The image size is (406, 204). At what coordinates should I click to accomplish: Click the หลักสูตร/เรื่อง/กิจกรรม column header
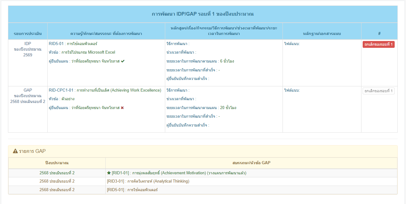[x=224, y=31]
